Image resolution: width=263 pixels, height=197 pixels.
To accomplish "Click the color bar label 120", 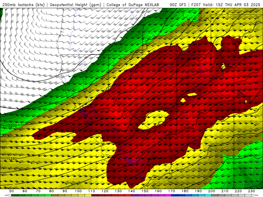I will point(105,191).
